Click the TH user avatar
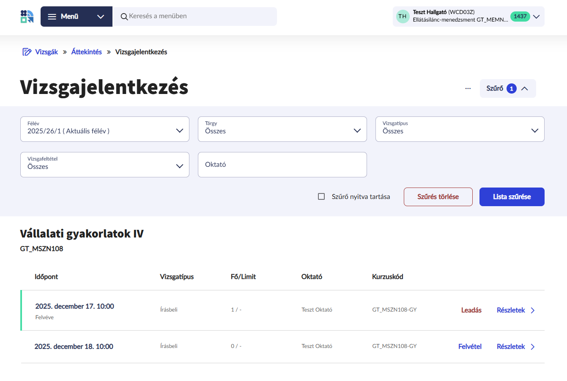 point(403,17)
